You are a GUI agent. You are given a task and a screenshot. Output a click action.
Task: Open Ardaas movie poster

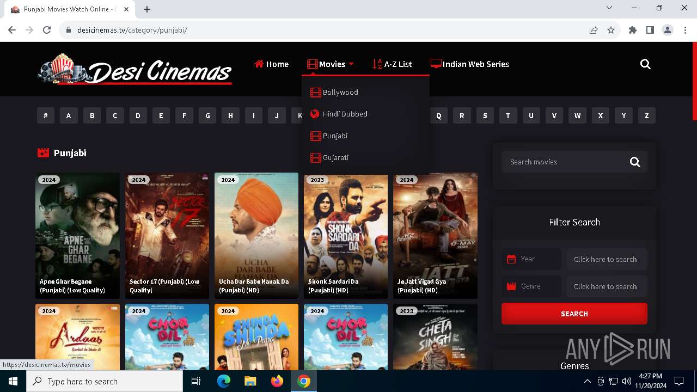(x=77, y=337)
